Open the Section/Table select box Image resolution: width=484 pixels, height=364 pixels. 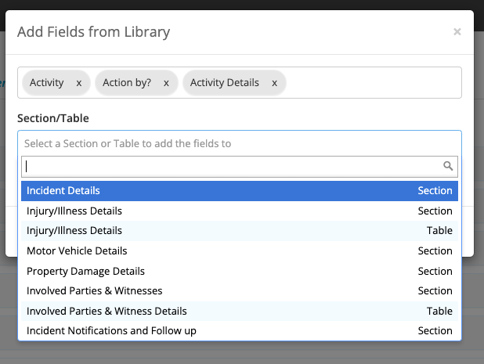[x=239, y=143]
